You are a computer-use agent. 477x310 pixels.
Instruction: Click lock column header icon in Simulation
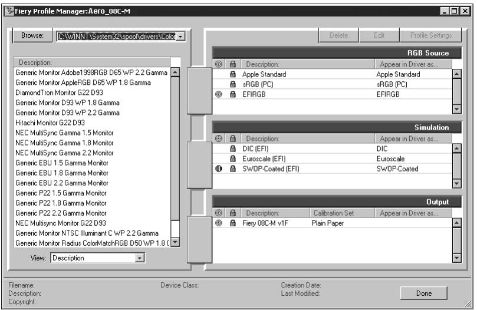[x=233, y=138]
